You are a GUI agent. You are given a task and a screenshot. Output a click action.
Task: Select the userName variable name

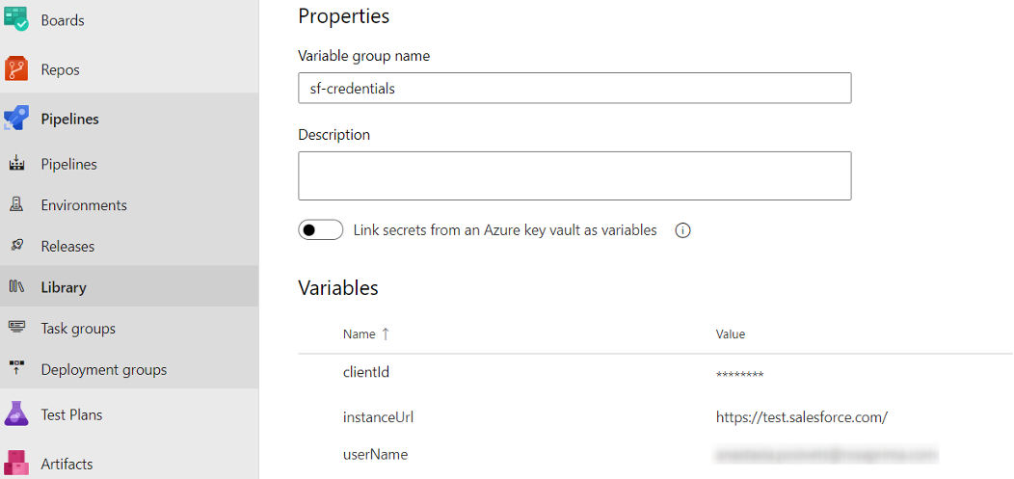[x=376, y=455]
